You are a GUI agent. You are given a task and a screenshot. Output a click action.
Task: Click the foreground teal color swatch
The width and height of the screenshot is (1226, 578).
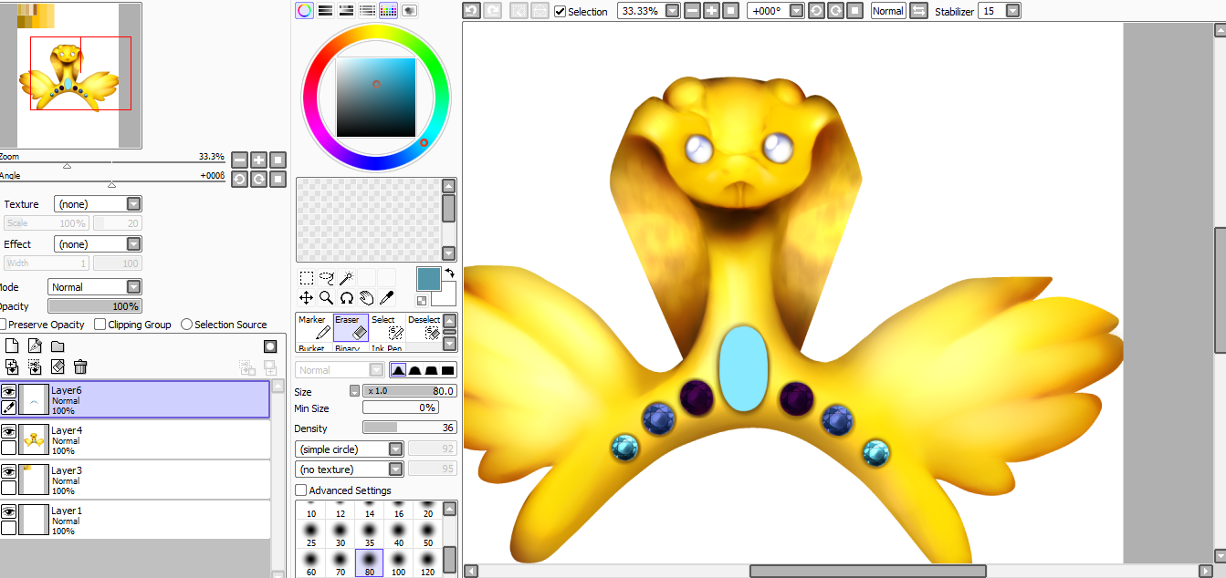click(x=428, y=279)
